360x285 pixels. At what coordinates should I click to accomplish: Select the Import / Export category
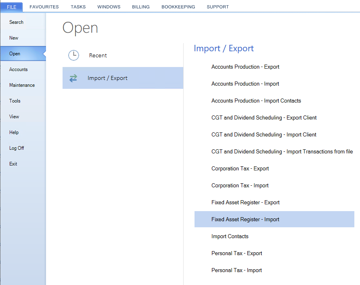coord(123,78)
